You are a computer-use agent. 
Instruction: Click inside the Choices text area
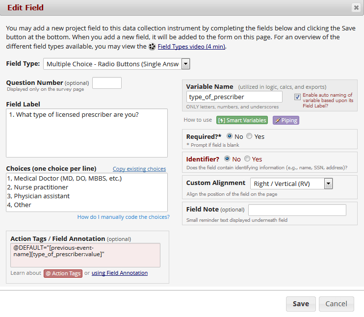(x=87, y=192)
